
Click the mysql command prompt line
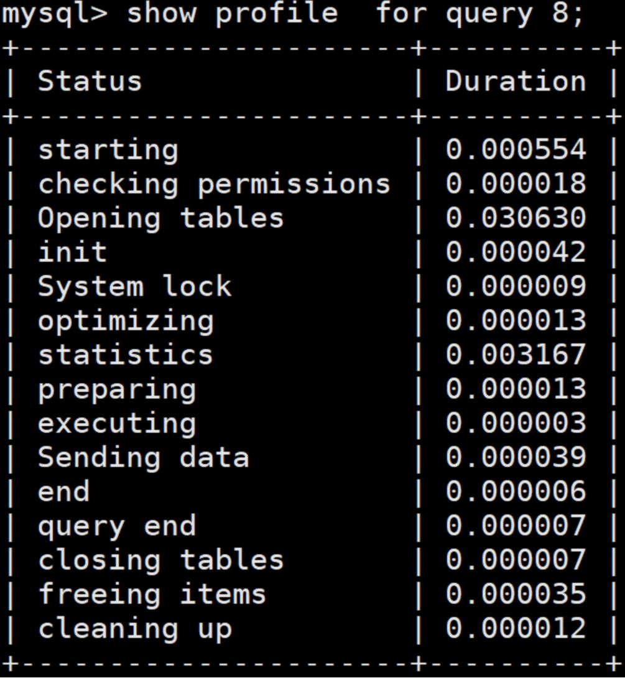(292, 14)
